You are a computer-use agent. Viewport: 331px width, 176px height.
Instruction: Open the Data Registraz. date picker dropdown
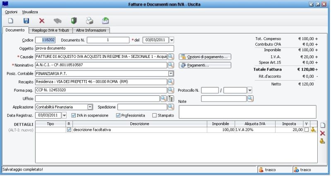click(65, 115)
